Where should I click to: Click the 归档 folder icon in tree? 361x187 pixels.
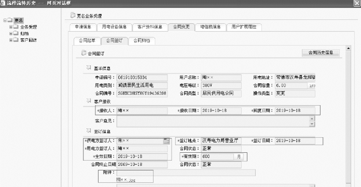[16, 33]
